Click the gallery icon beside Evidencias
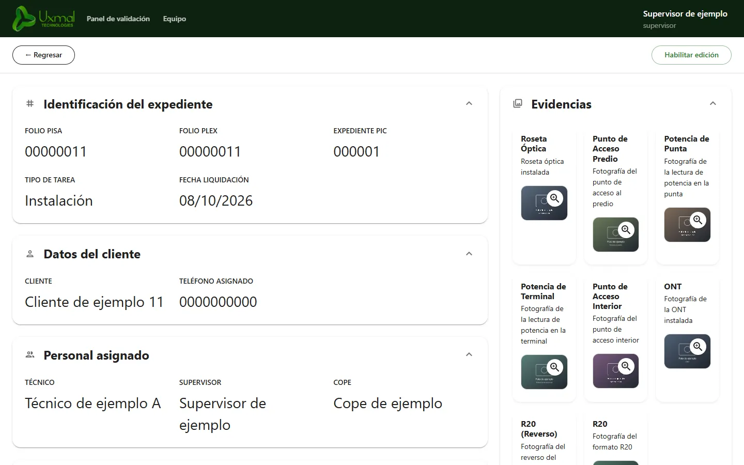The image size is (744, 465). (x=518, y=104)
